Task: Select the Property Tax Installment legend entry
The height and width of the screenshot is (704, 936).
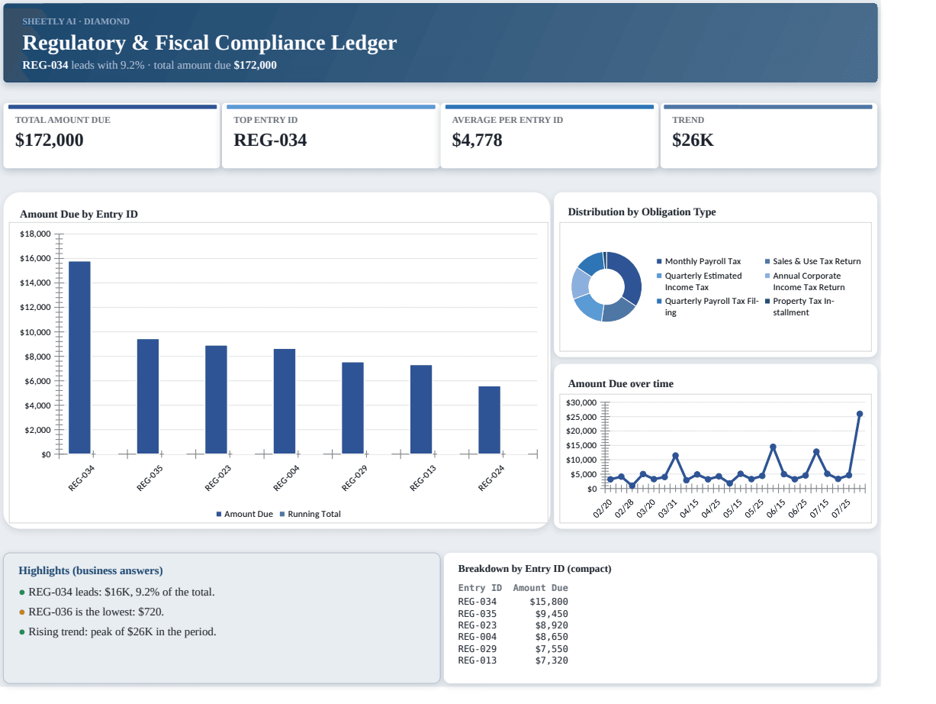Action: pos(799,307)
